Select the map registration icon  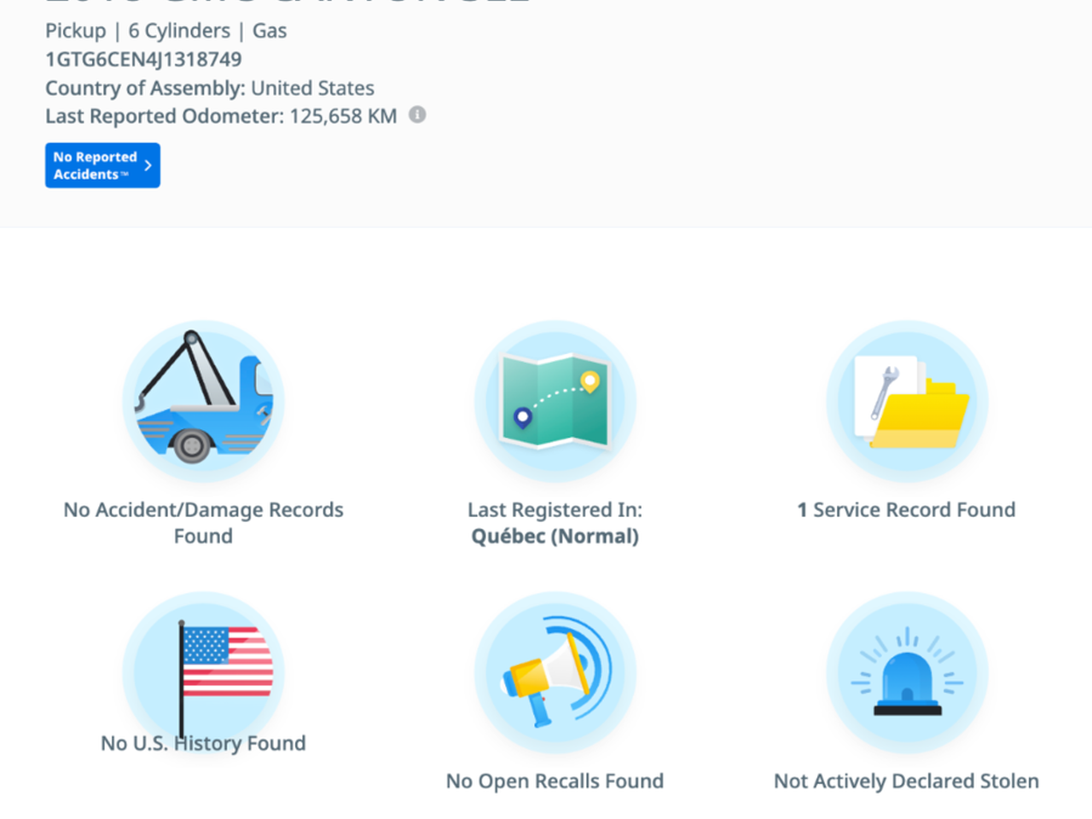(x=555, y=401)
